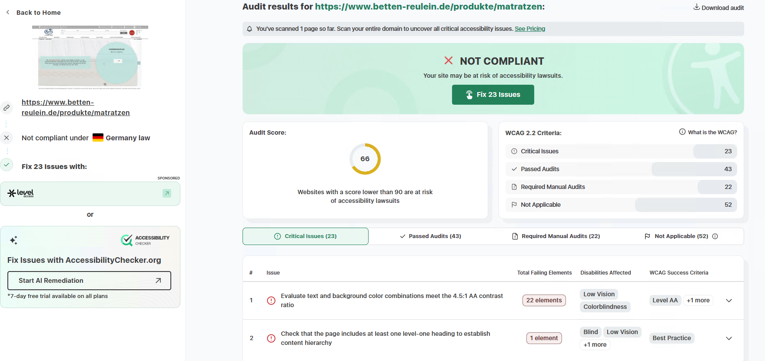Open the See Pricing link
The width and height of the screenshot is (765, 361).
[530, 29]
